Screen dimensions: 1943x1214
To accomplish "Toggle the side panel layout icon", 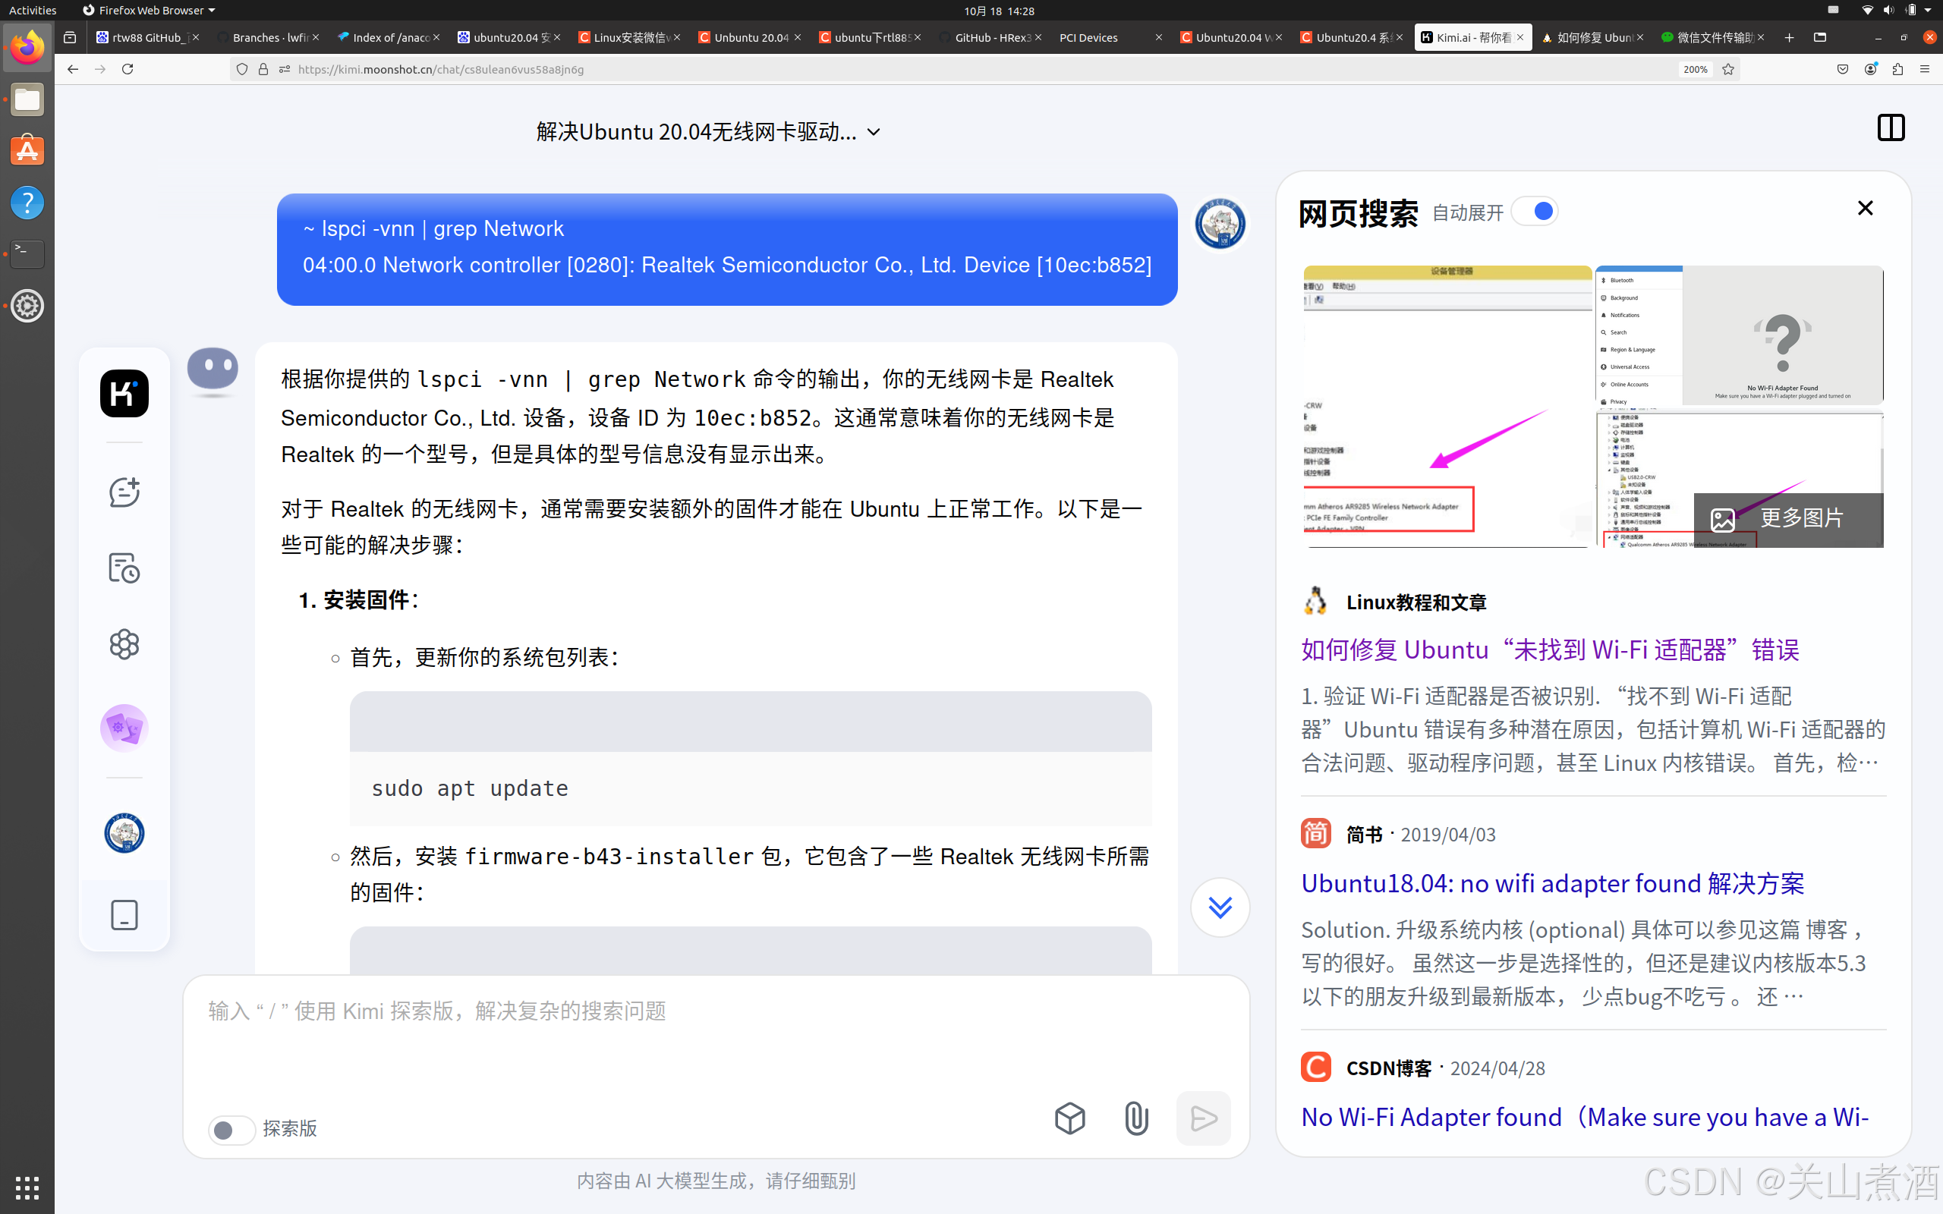I will pyautogui.click(x=1891, y=127).
